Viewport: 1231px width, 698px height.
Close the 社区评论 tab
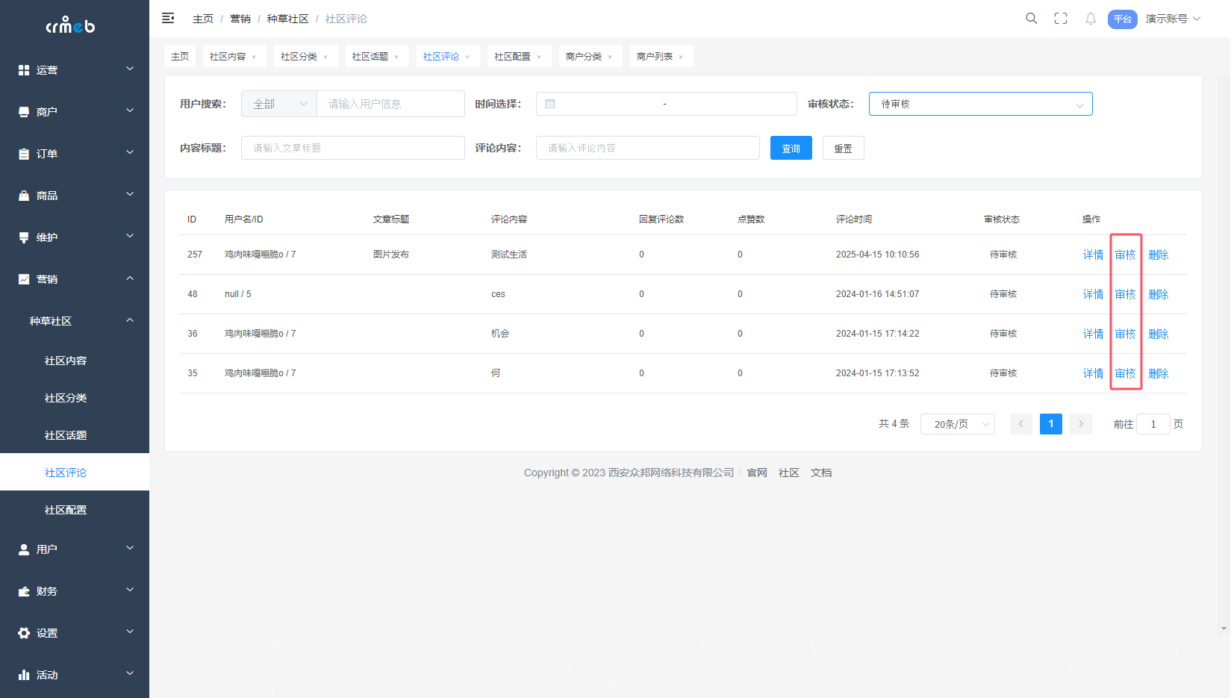(x=467, y=57)
